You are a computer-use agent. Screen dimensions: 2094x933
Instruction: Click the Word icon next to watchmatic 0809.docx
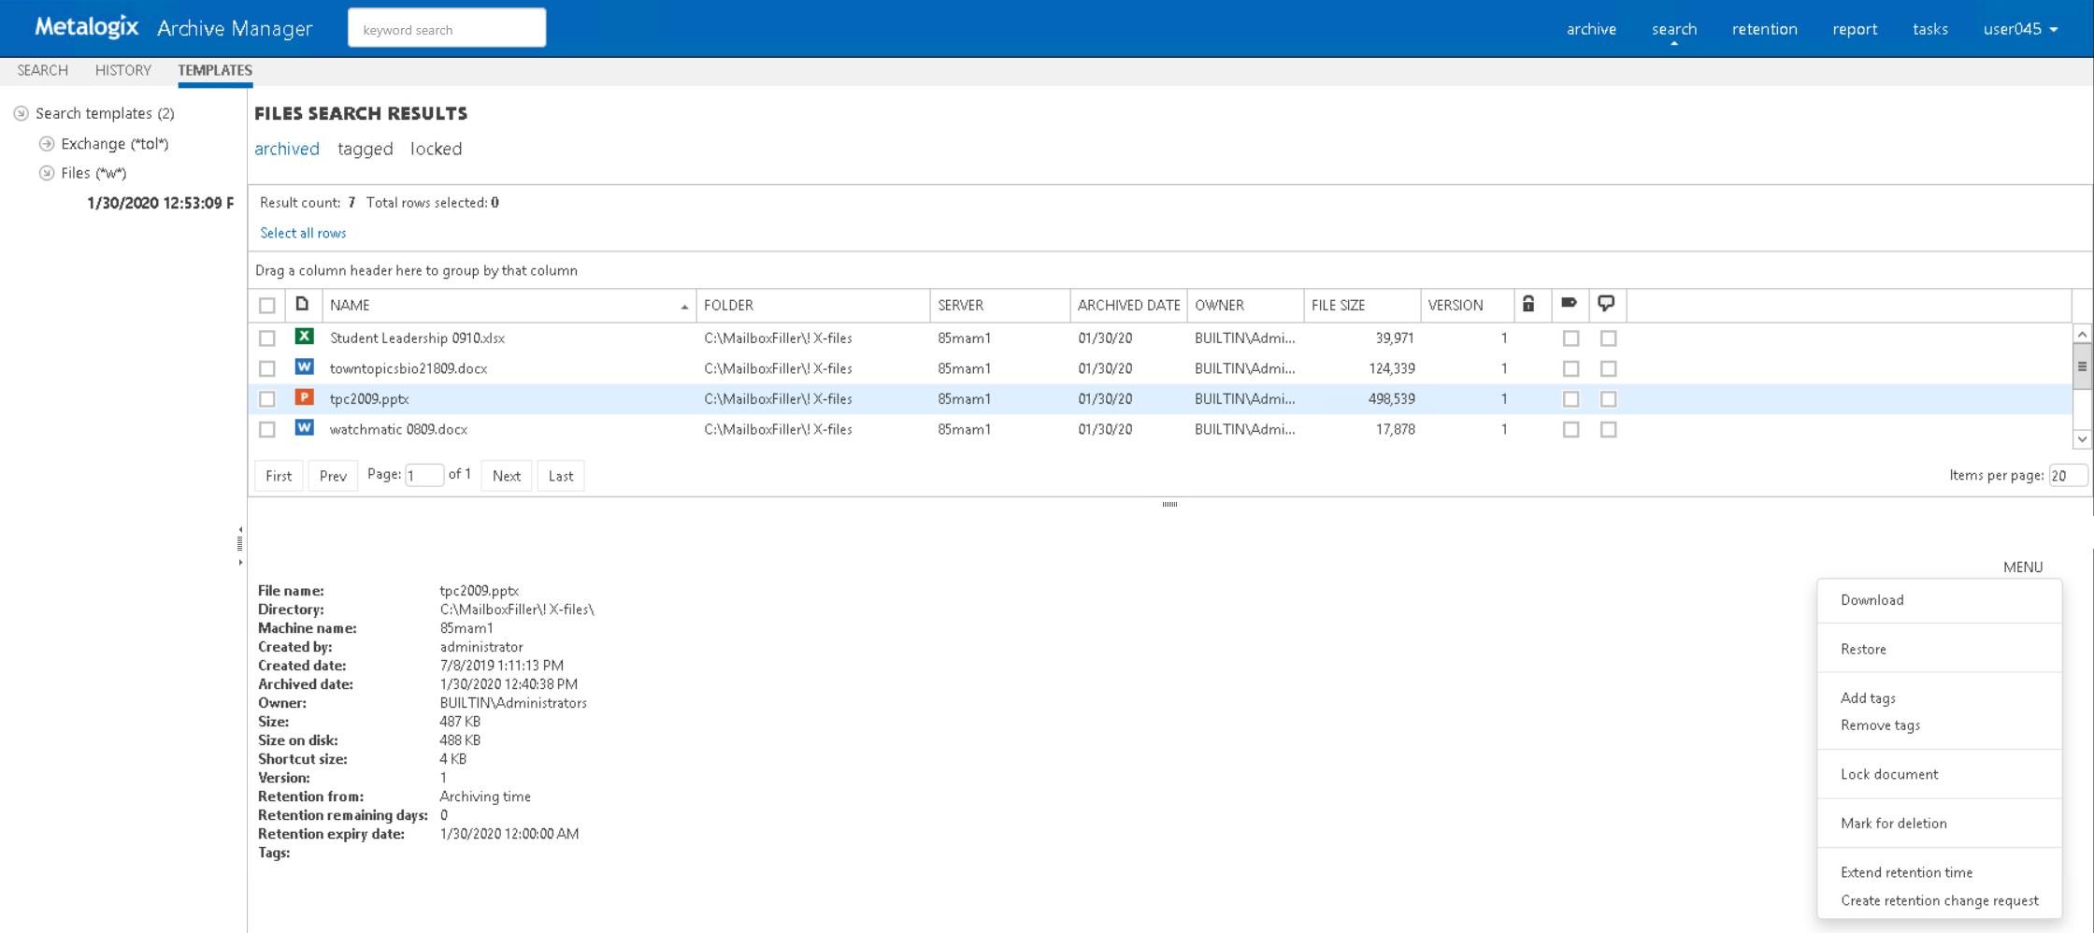(x=304, y=428)
